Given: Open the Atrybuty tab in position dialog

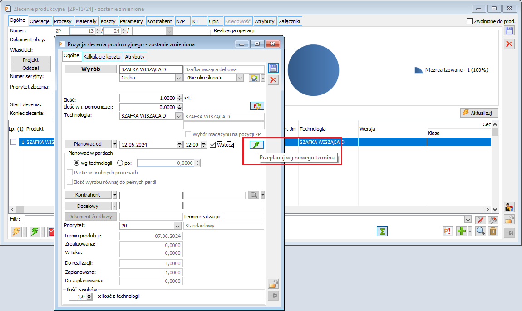Looking at the screenshot, I should tap(135, 57).
